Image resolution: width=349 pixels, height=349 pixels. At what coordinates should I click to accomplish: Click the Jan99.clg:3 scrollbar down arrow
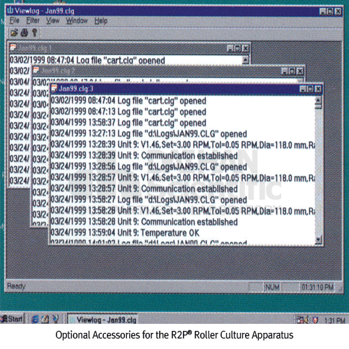[318, 239]
